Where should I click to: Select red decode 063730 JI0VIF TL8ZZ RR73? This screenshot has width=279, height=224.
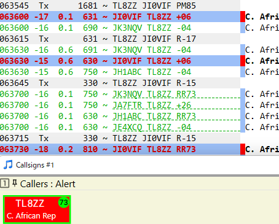[x=120, y=149]
